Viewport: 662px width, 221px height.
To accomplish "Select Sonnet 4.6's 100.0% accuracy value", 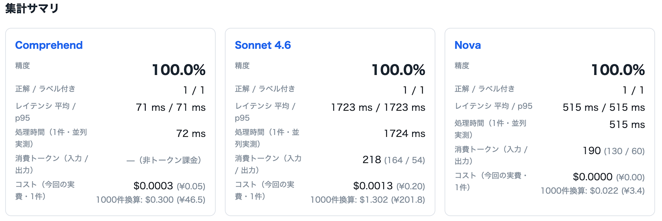I will coord(399,70).
